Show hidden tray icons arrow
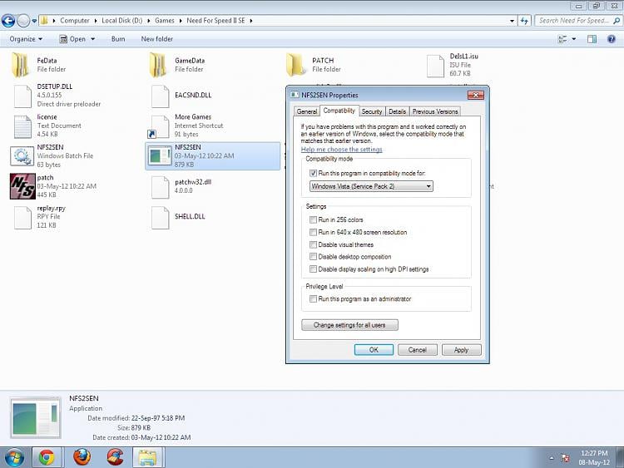The width and height of the screenshot is (624, 468). coord(552,458)
